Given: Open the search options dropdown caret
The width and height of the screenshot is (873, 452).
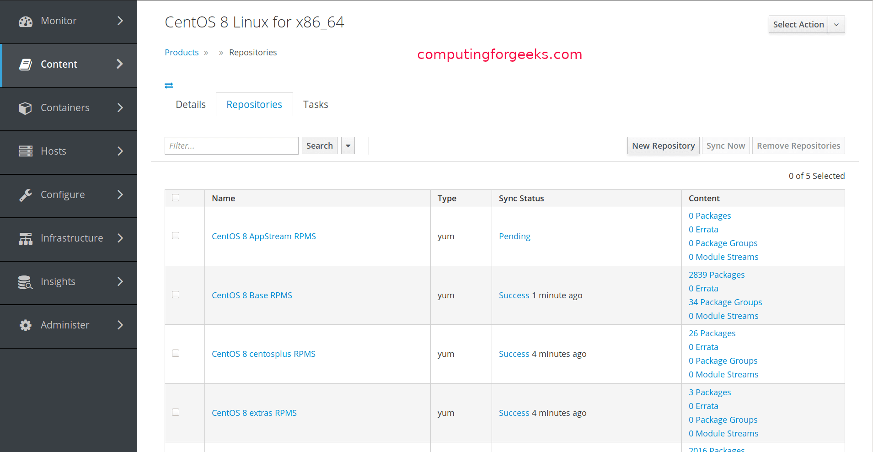Looking at the screenshot, I should click(348, 146).
